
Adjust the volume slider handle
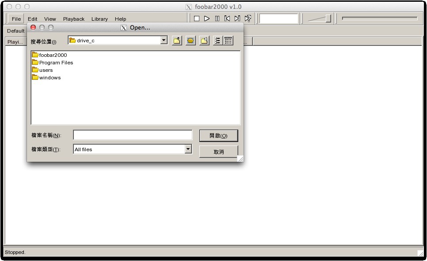[x=328, y=19]
